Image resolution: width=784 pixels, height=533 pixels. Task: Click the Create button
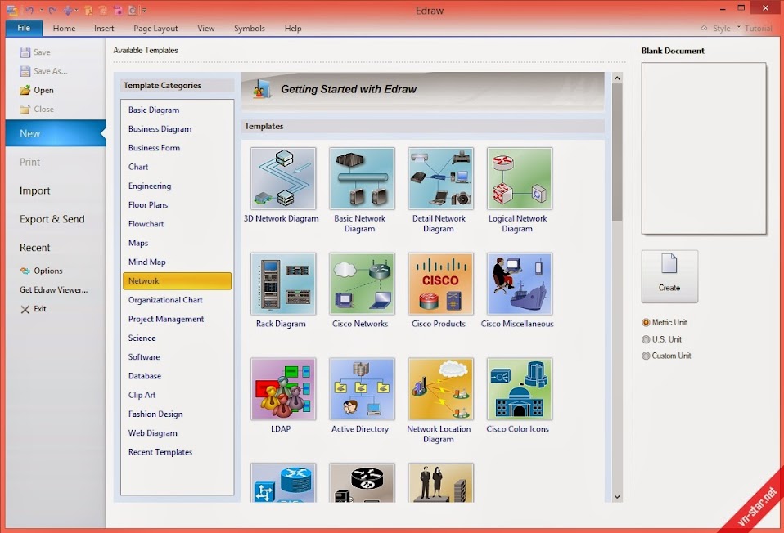(x=669, y=276)
